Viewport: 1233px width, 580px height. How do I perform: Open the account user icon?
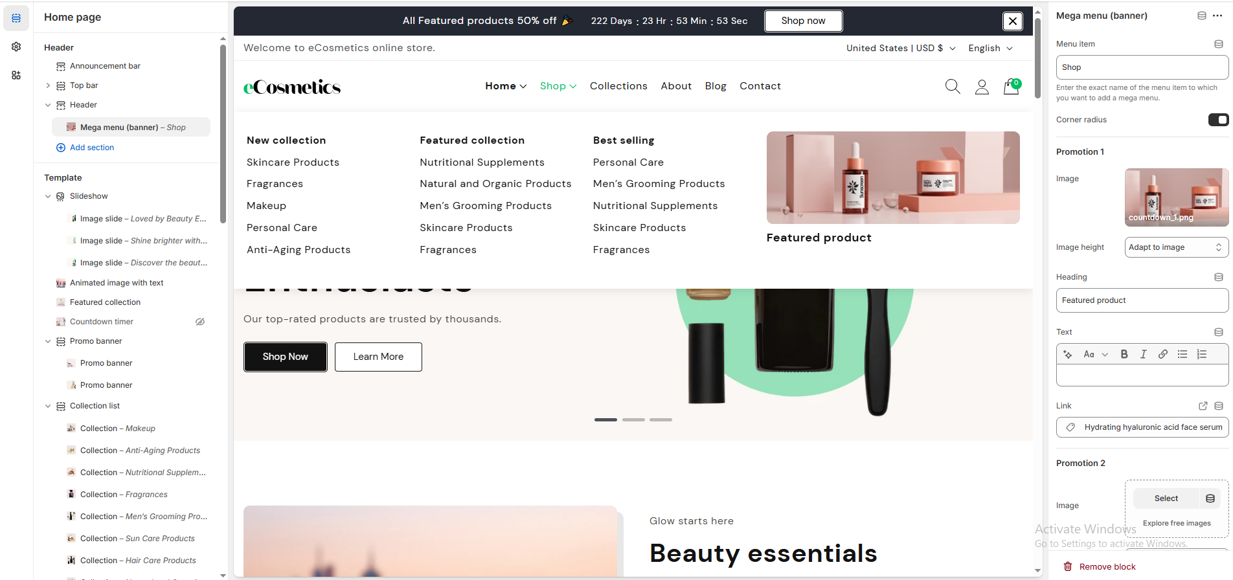tap(982, 87)
